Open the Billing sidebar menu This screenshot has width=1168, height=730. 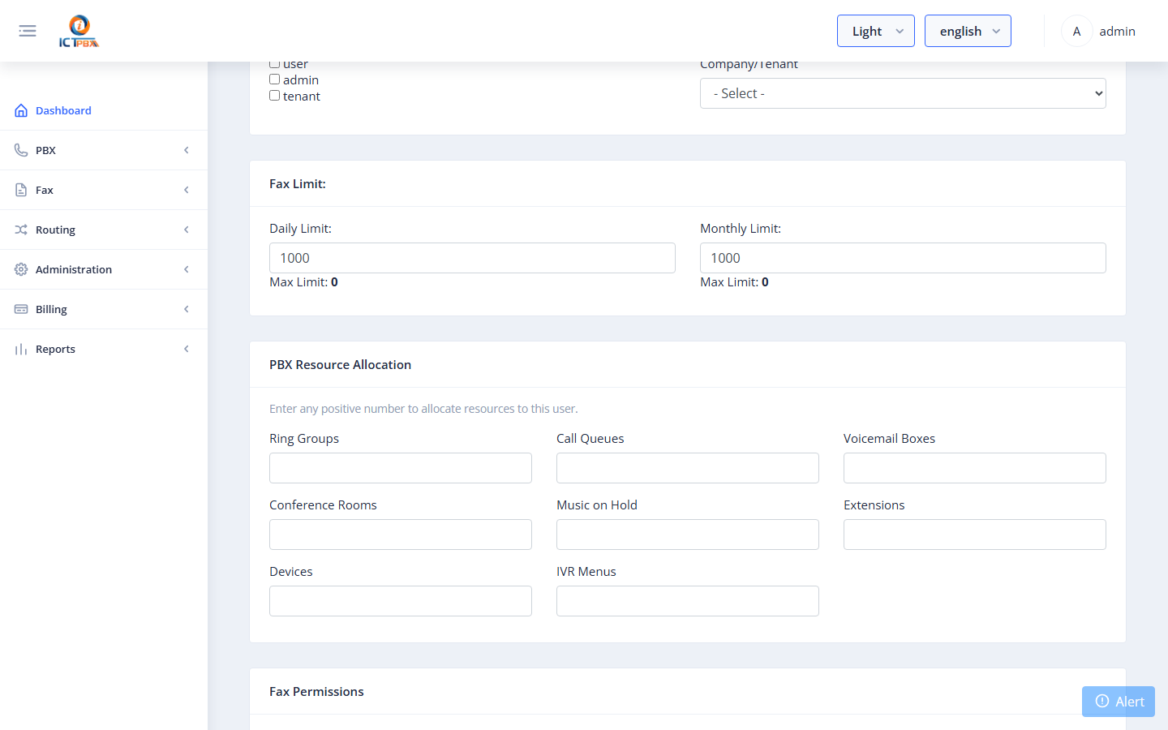coord(104,309)
